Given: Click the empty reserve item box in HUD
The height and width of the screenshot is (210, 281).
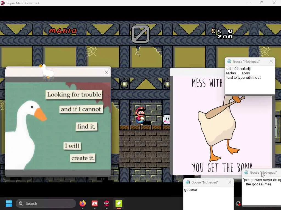Looking at the screenshot, I should pyautogui.click(x=140, y=34).
